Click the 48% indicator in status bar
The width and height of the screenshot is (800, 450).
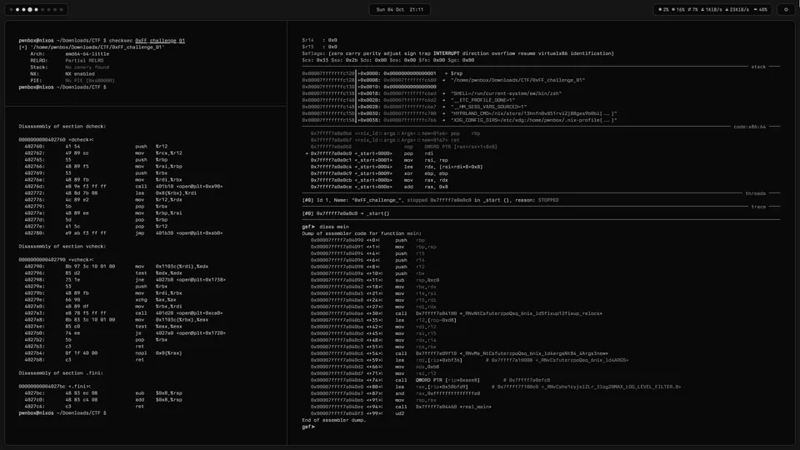pyautogui.click(x=760, y=10)
